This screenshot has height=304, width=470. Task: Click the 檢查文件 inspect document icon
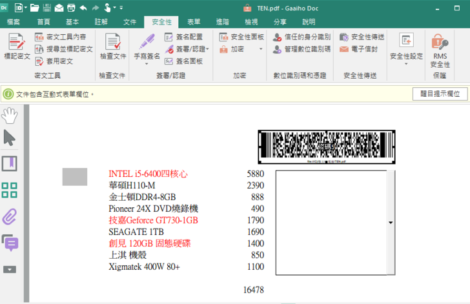click(x=112, y=43)
